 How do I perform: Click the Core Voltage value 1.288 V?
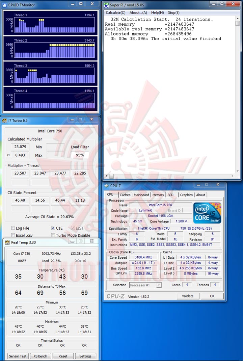tap(181, 221)
